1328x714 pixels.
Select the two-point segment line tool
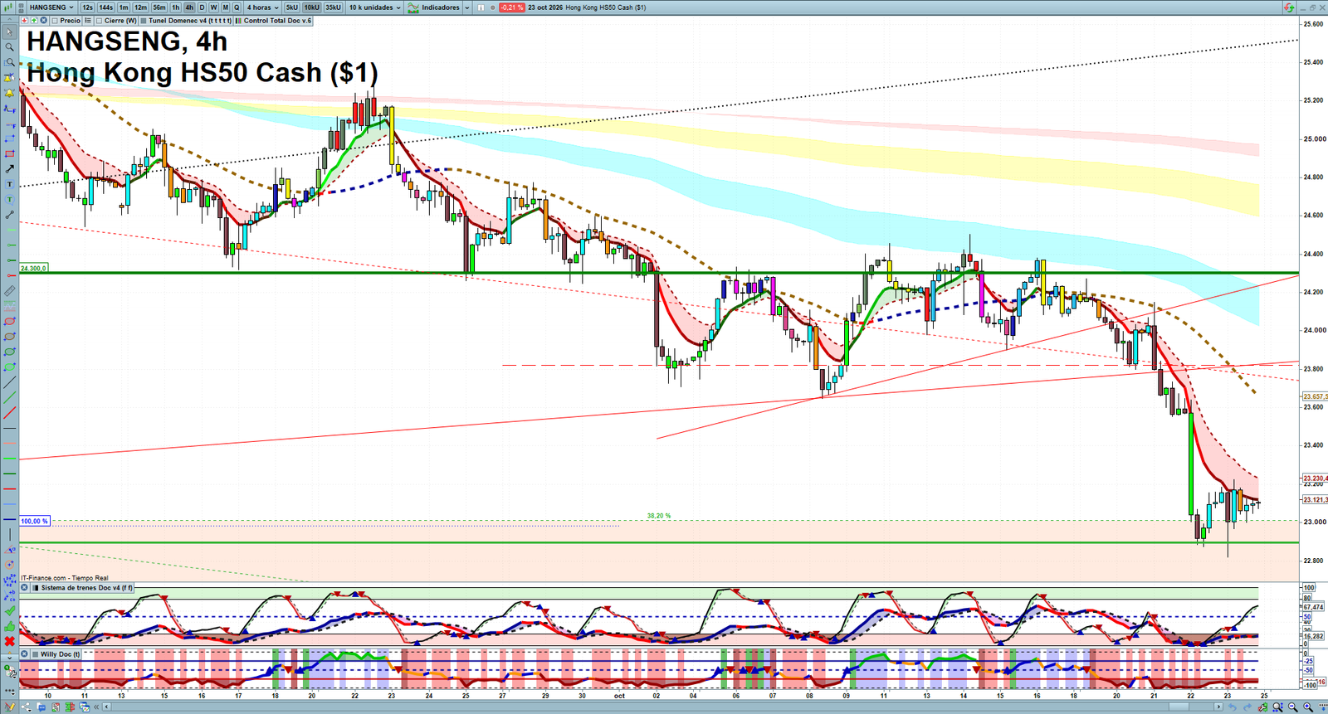(9, 215)
